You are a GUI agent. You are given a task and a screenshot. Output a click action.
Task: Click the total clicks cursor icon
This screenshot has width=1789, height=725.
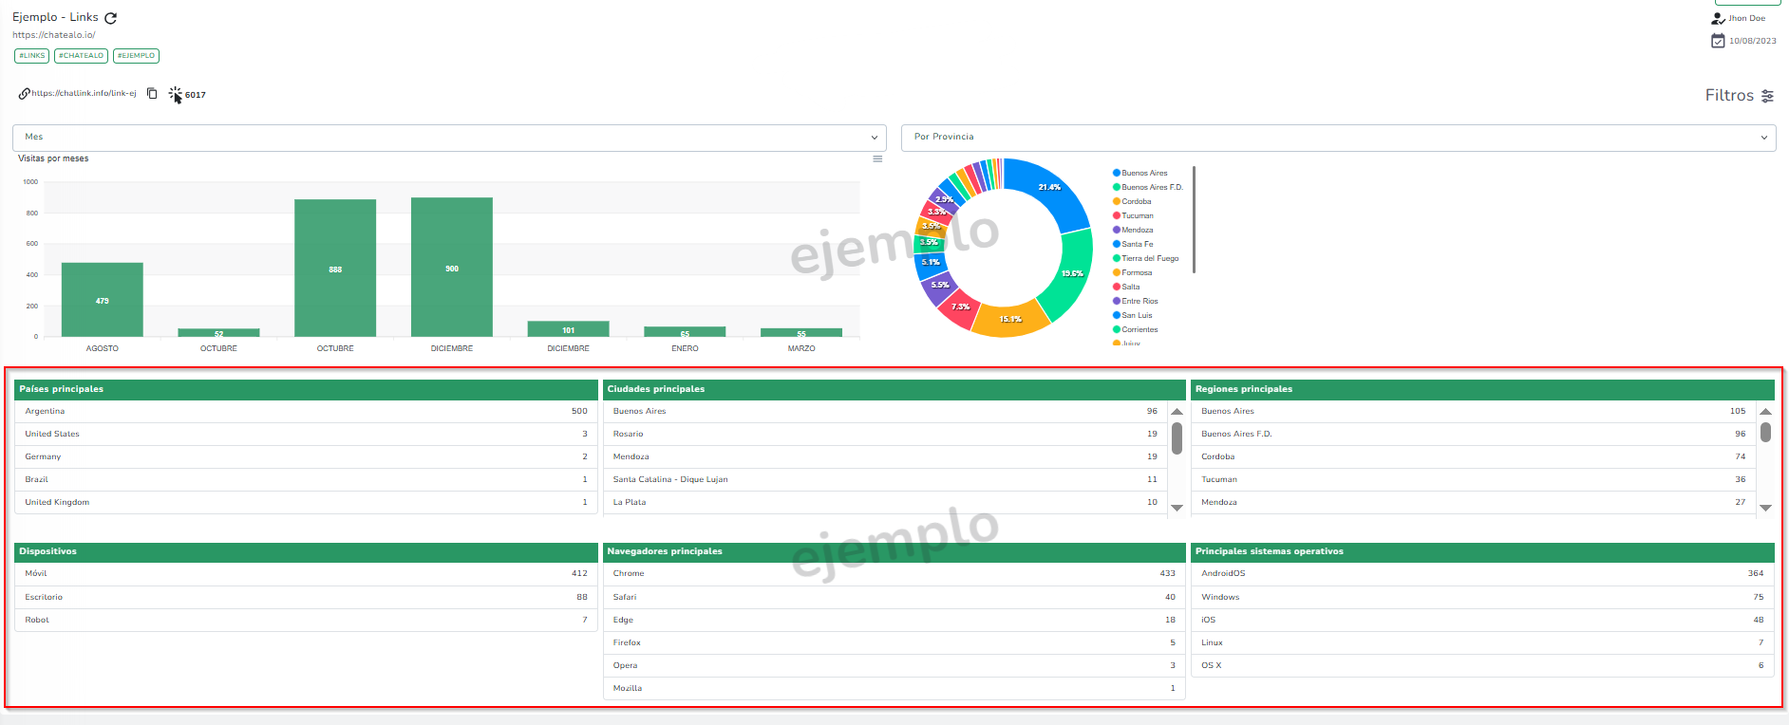(176, 94)
